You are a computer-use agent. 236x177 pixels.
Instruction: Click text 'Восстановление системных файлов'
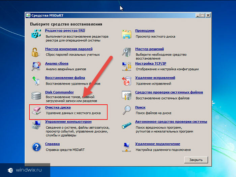(x=163, y=98)
